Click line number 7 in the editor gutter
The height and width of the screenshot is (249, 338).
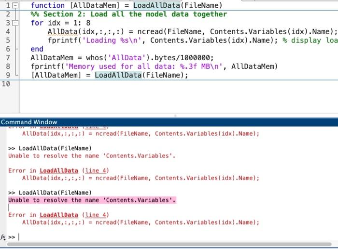(8, 58)
